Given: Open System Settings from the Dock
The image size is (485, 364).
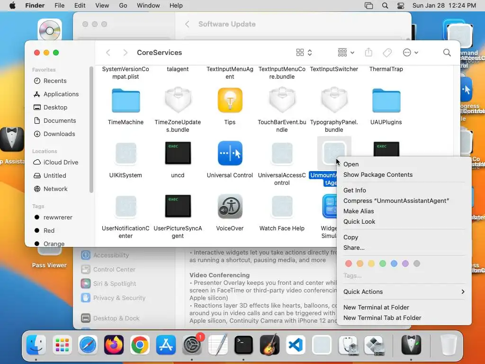Looking at the screenshot, I should point(192,345).
